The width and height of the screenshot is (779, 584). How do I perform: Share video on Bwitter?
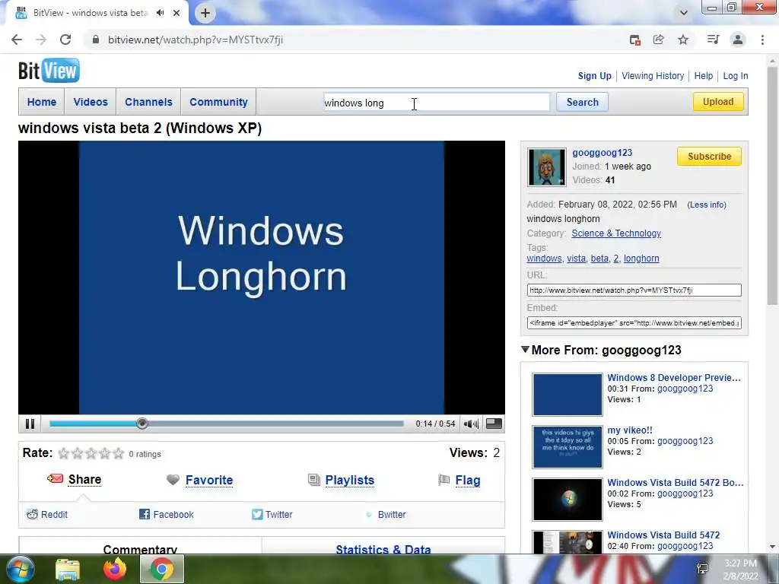click(x=392, y=515)
